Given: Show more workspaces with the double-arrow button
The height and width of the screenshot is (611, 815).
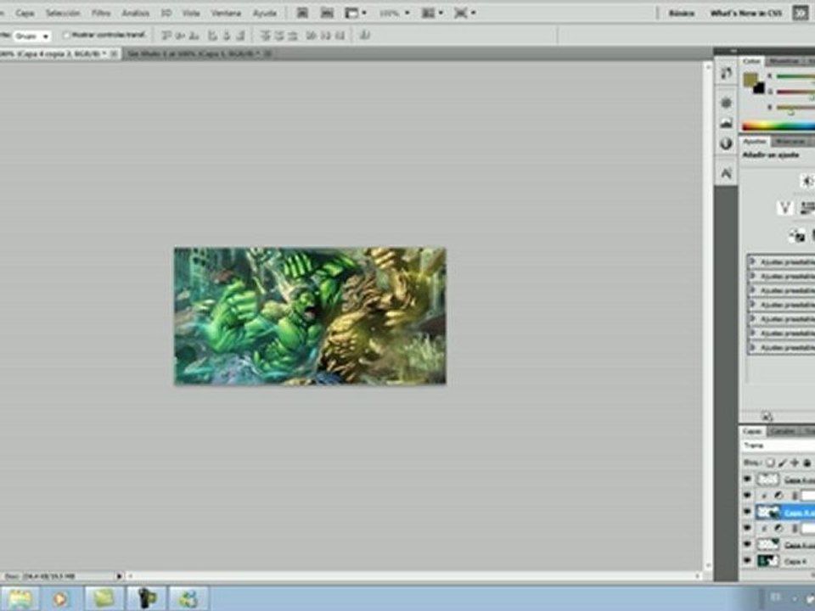Looking at the screenshot, I should point(800,13).
